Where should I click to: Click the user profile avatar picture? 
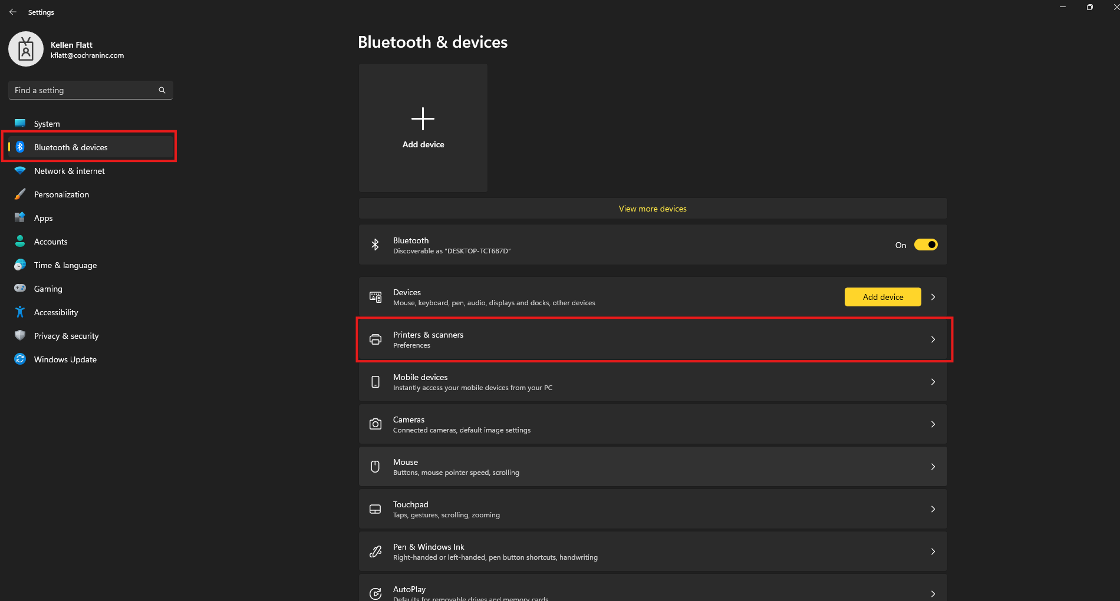coord(26,49)
